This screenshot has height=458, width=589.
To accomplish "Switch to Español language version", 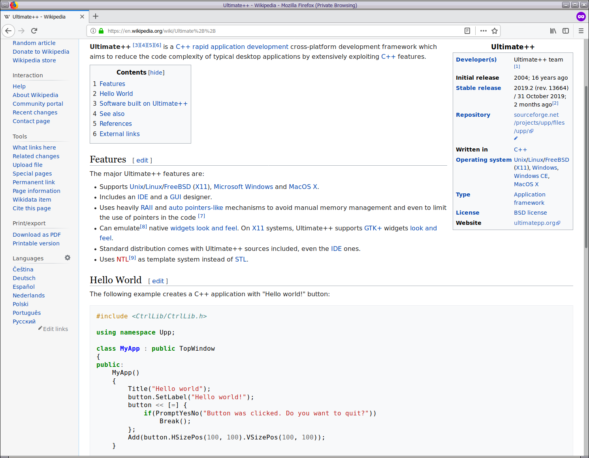I will pos(24,287).
